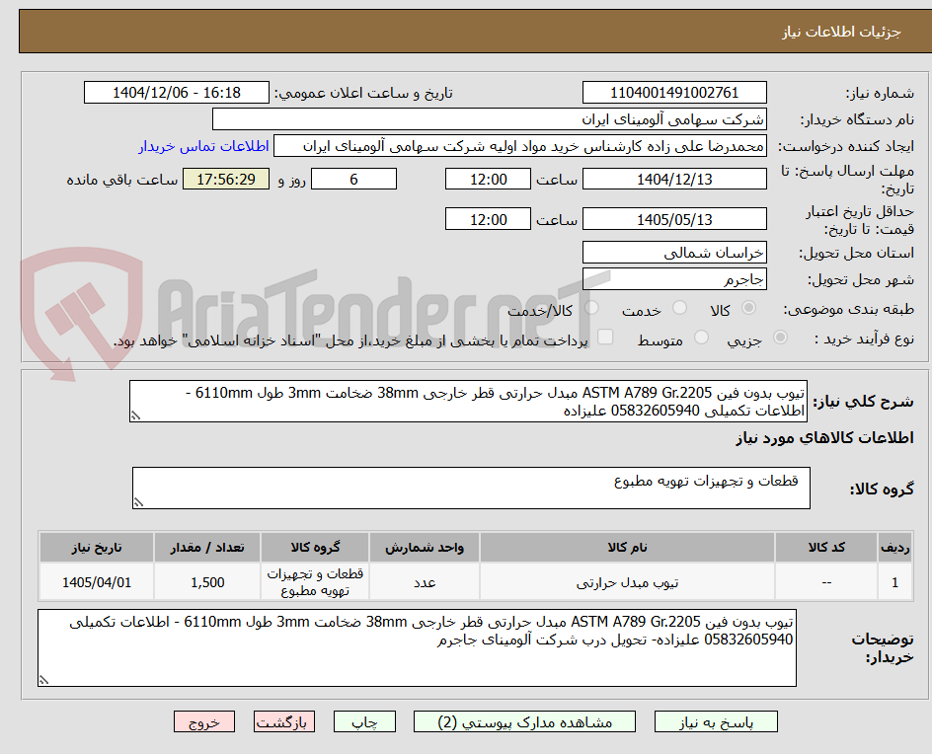Screen dimensions: 932x754
Task: Click the نام کالا column header
Action: click(x=627, y=547)
